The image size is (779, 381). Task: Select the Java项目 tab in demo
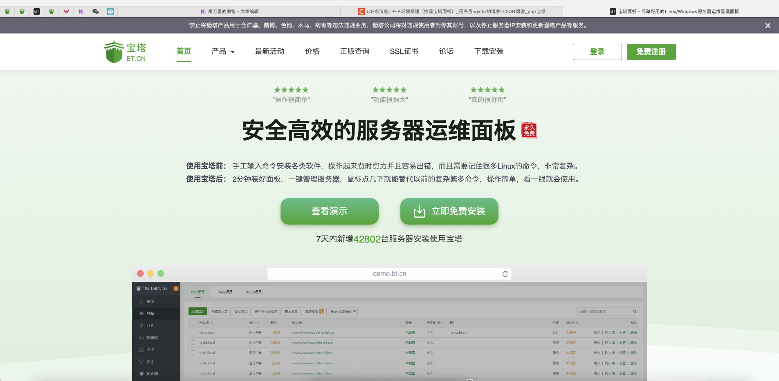click(x=225, y=292)
